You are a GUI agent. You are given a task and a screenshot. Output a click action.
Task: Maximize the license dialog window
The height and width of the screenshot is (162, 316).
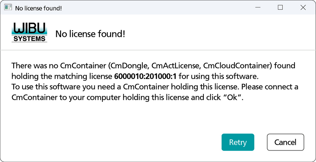click(x=280, y=8)
